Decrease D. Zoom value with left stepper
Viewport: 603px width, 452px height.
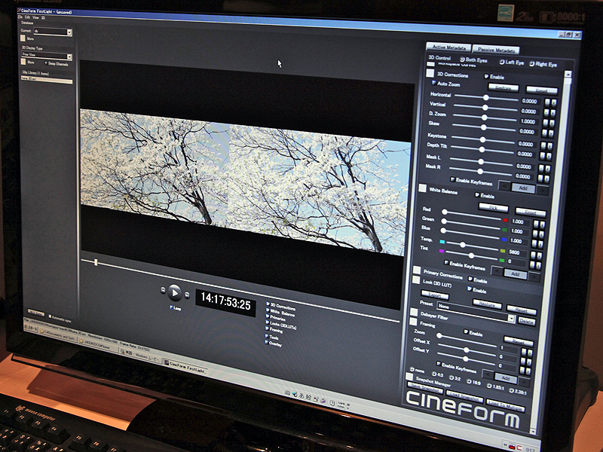[545, 123]
